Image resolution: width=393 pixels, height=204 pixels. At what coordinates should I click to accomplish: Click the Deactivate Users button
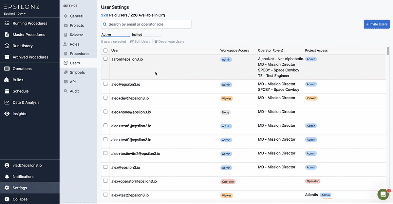coord(169,42)
